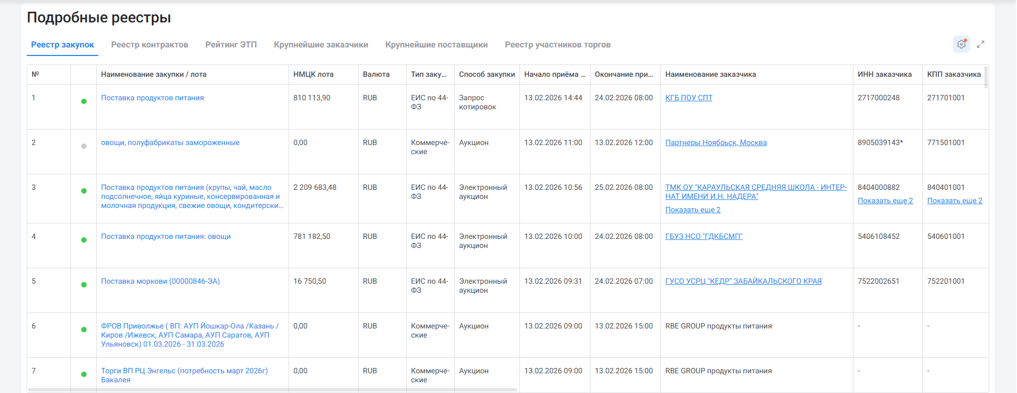This screenshot has width=1017, height=393.
Task: Open ГБУЗ НСО "ГДКБСМП" customer link
Action: tap(703, 237)
